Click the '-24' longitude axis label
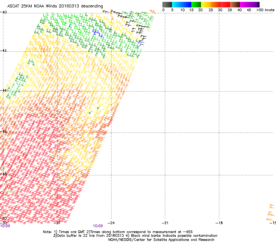Viewport: 276px width, 242px height. (111, 223)
